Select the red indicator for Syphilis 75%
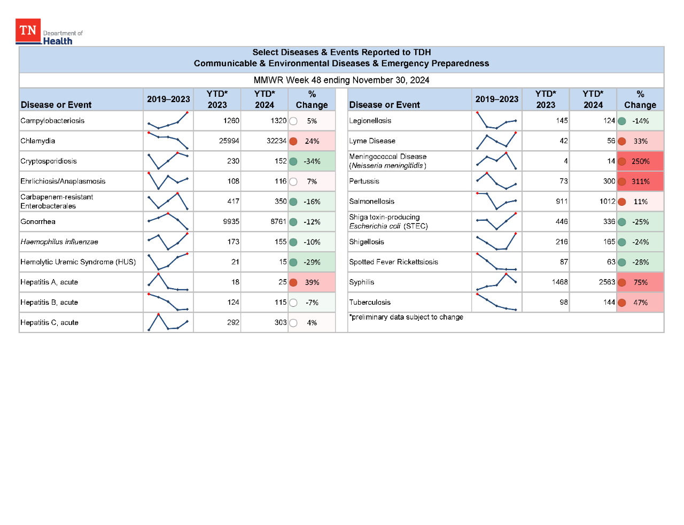 point(621,282)
